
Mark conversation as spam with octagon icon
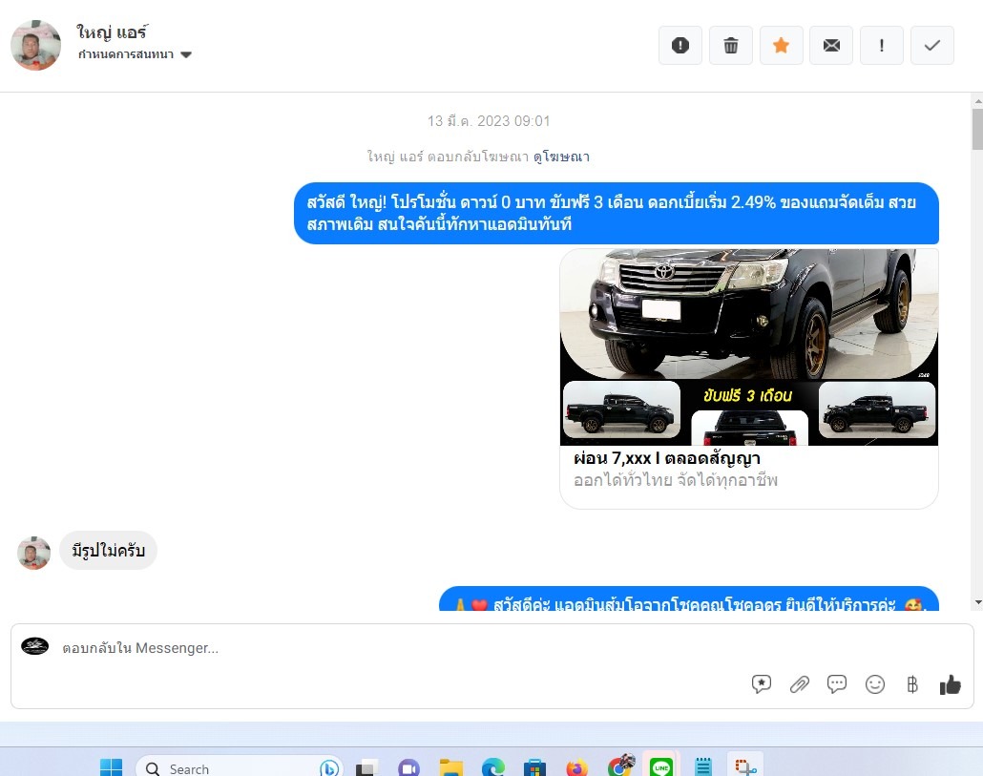pos(680,46)
